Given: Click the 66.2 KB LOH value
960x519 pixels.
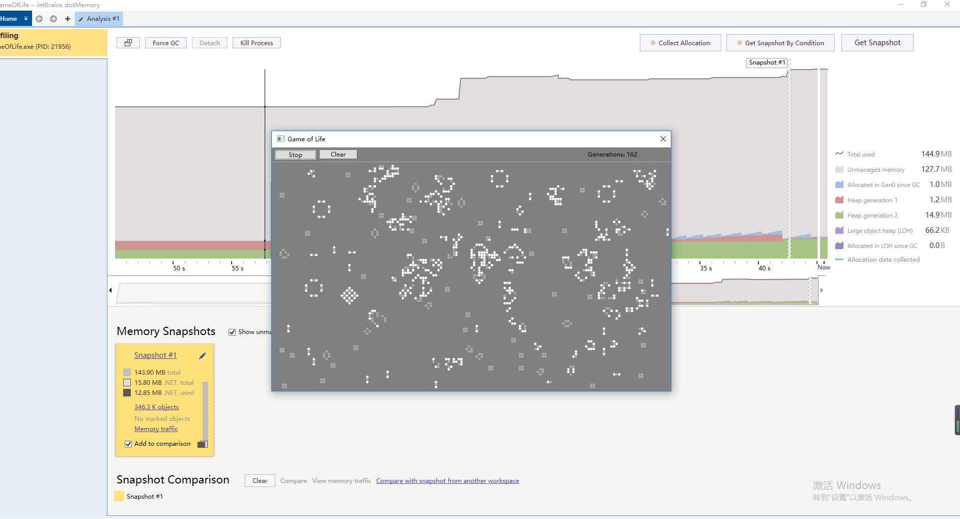Looking at the screenshot, I should pyautogui.click(x=937, y=230).
